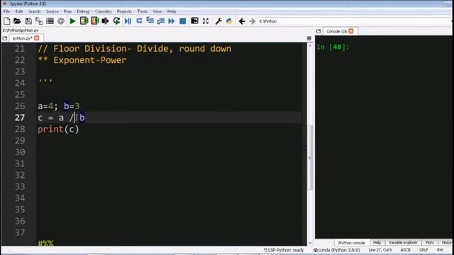454x255 pixels.
Task: Open the Search menu
Action: coord(35,11)
